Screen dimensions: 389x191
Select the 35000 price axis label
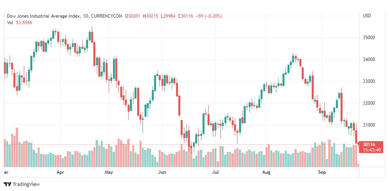369,38
